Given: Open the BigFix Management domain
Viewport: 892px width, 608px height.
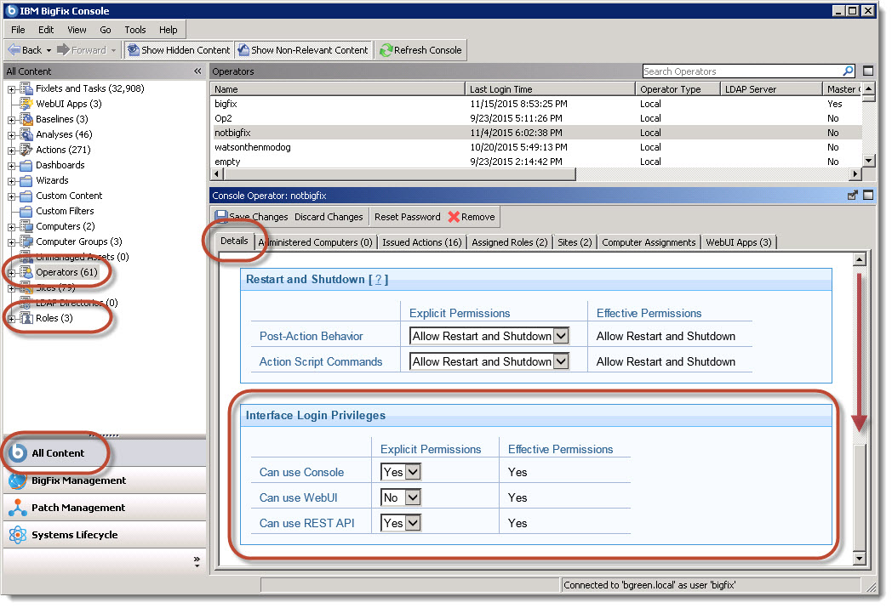Looking at the screenshot, I should 78,480.
